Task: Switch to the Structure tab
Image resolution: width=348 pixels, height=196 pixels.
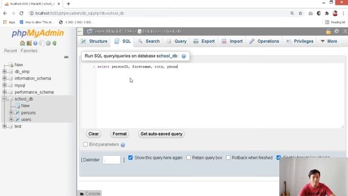Action: pos(94,41)
